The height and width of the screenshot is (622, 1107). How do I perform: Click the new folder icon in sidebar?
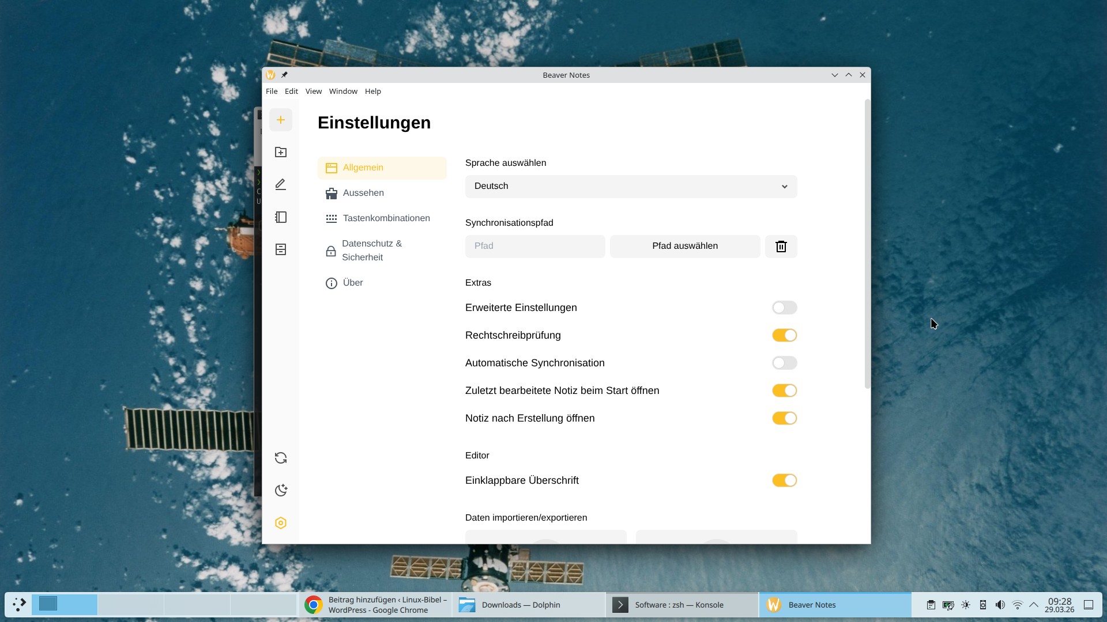click(x=281, y=152)
